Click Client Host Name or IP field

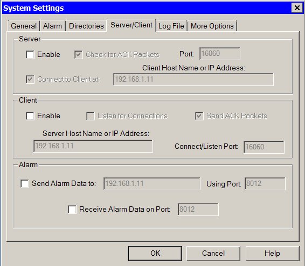click(193, 80)
